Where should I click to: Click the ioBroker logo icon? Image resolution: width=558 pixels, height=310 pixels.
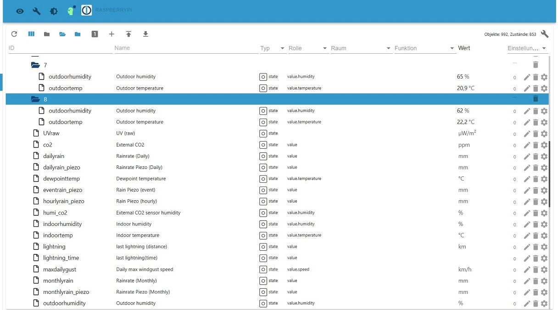click(87, 10)
